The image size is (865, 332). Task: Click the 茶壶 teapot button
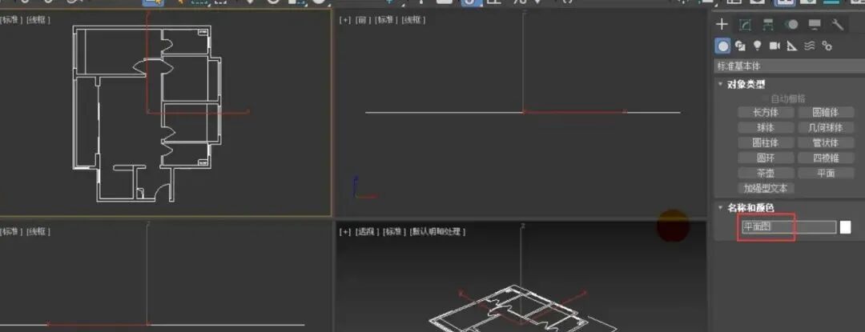coord(766,173)
